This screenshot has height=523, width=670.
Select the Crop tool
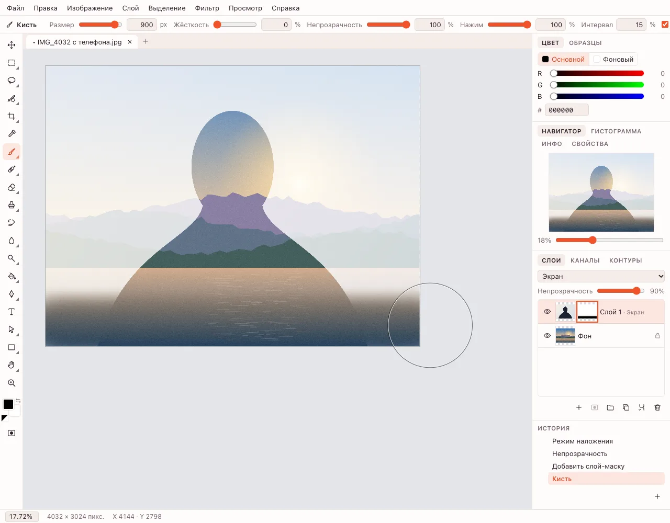[12, 116]
